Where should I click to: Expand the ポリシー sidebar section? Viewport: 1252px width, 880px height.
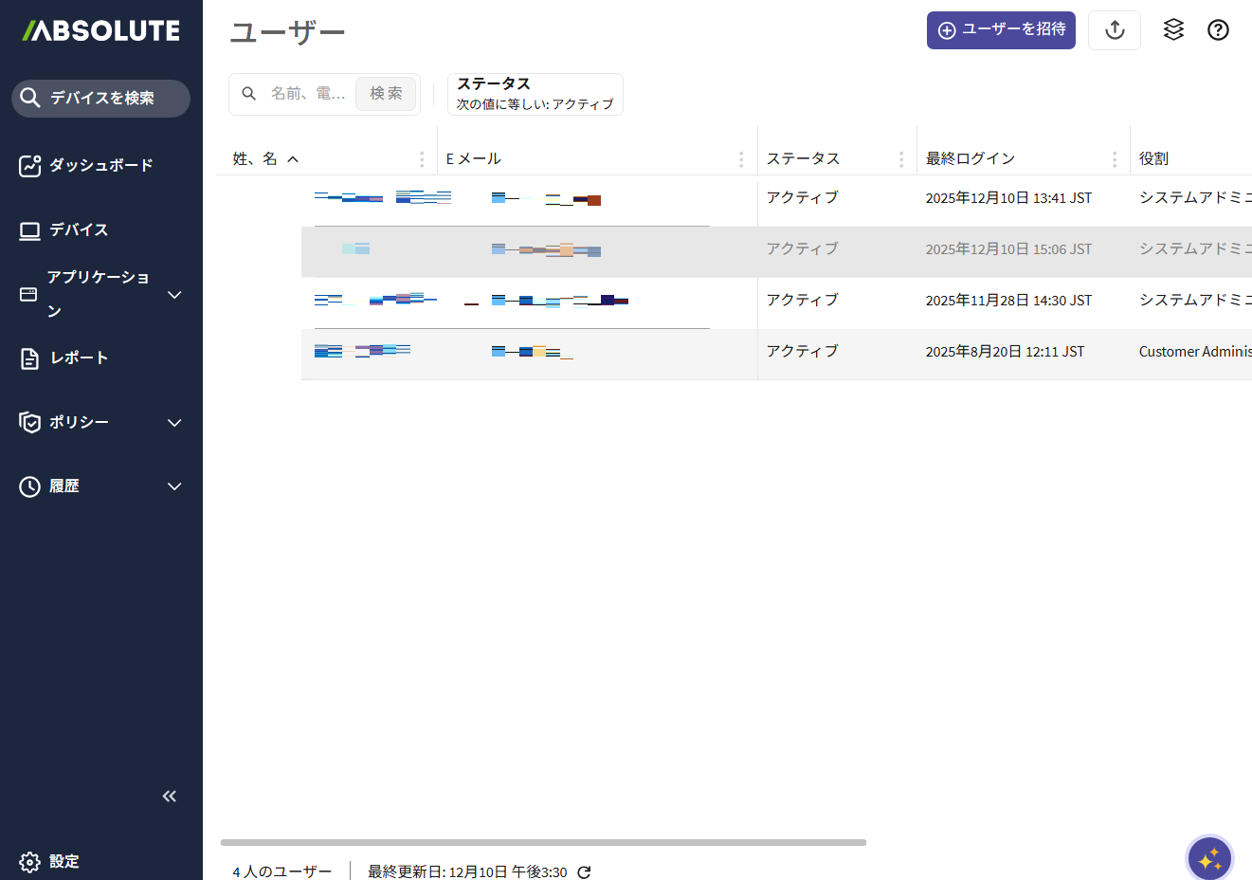pyautogui.click(x=174, y=423)
